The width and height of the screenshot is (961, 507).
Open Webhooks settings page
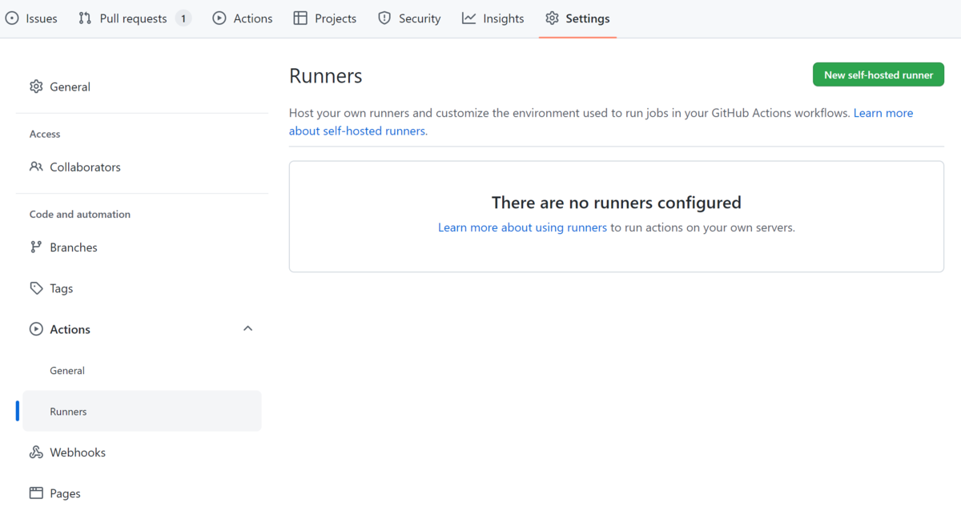point(142,453)
